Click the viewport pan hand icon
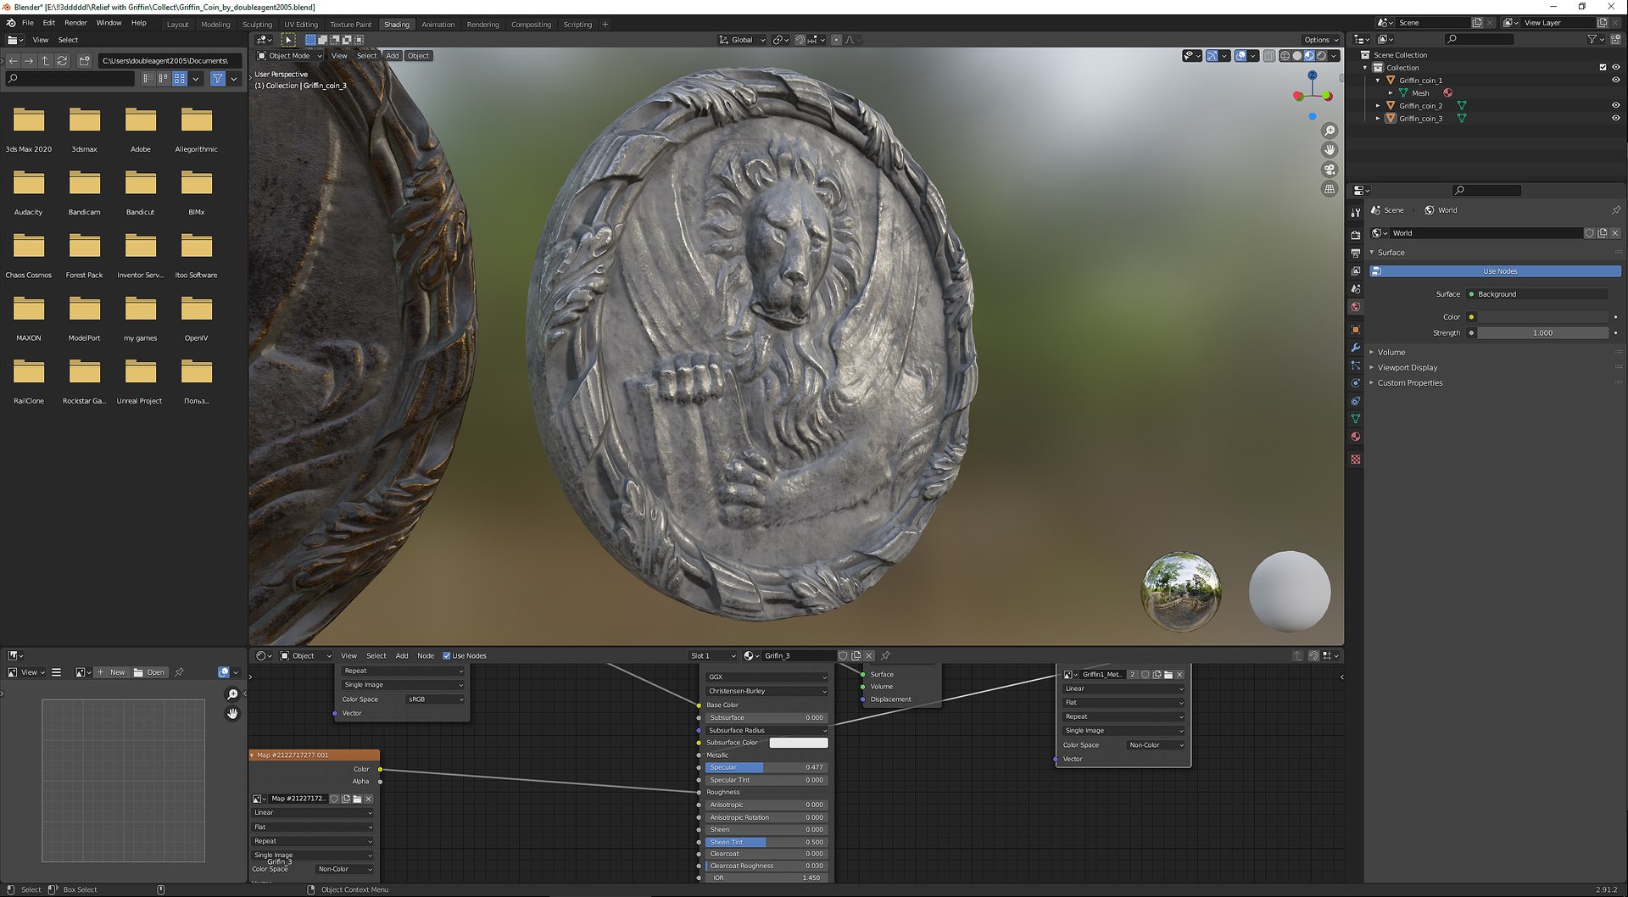Viewport: 1628px width, 897px height. pos(1330,150)
